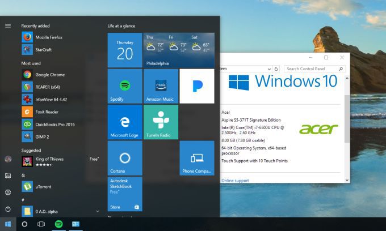Open Settings gear in Start menu rail
Viewport: 386px width, 231px height.
coord(8,192)
